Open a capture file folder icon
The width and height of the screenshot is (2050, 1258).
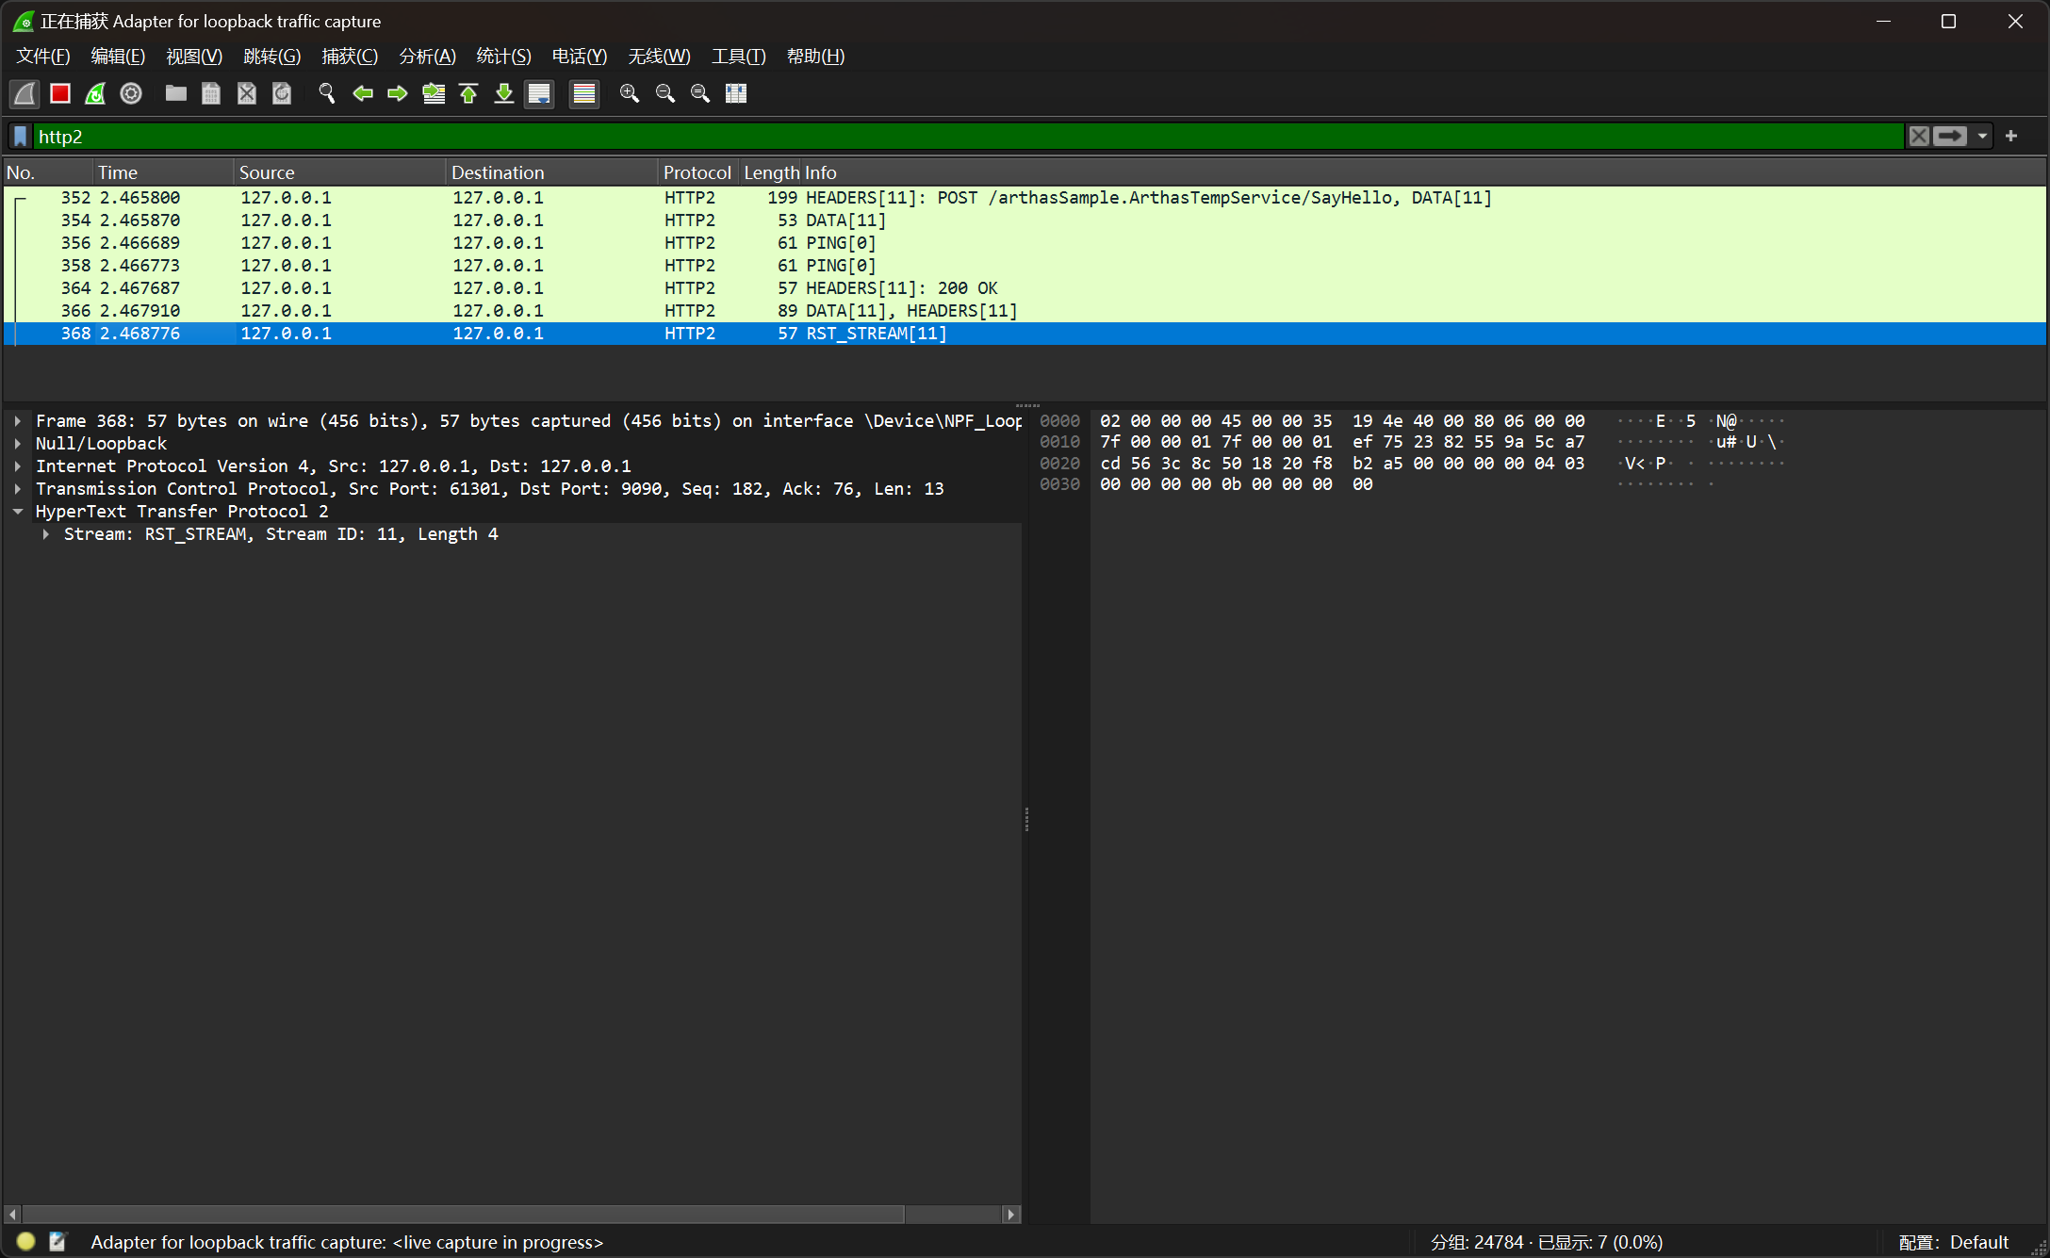tap(176, 93)
